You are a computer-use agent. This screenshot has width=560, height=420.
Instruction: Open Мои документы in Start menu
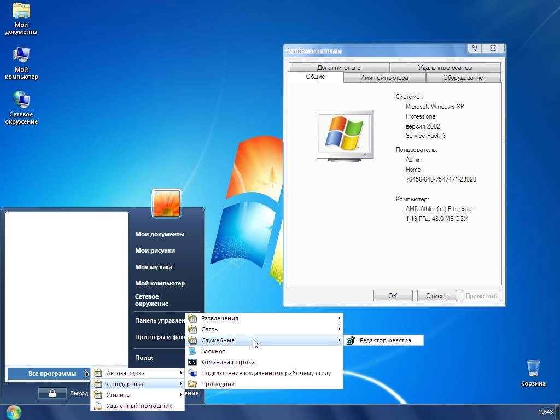(x=160, y=234)
